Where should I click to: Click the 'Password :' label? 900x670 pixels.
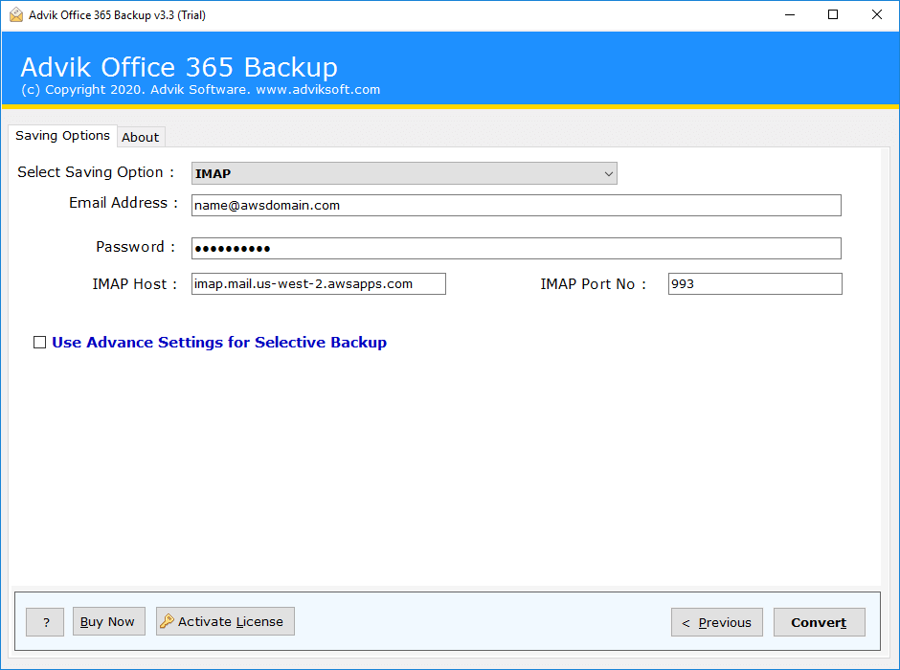pos(135,247)
